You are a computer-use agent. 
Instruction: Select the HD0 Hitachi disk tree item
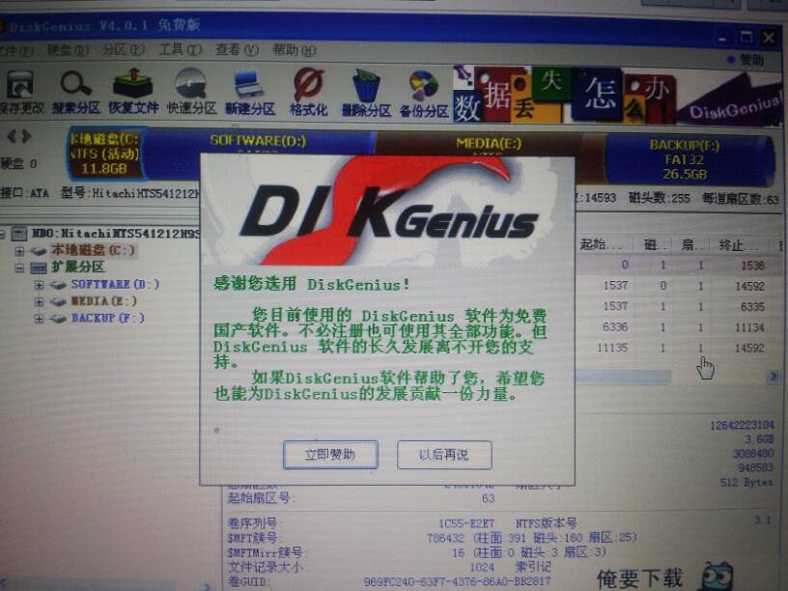point(116,233)
